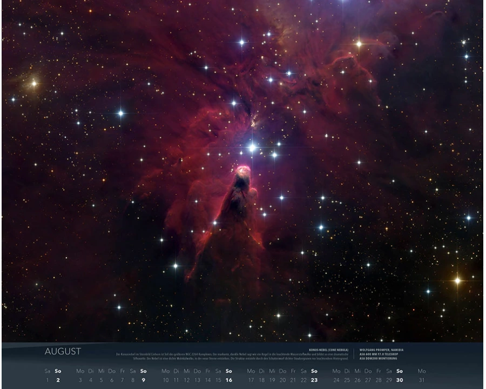Select Sunday date 30 in calendar row
The width and height of the screenshot is (486, 389).
[400, 380]
